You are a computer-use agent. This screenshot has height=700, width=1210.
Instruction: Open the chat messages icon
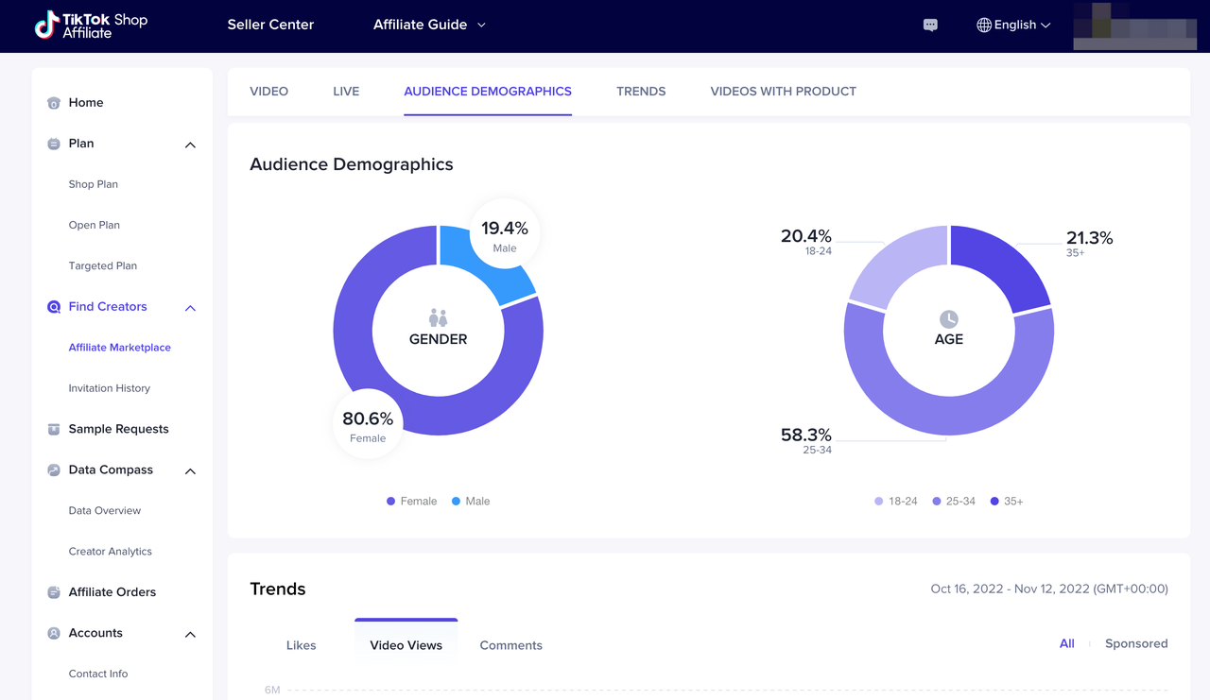tap(930, 26)
